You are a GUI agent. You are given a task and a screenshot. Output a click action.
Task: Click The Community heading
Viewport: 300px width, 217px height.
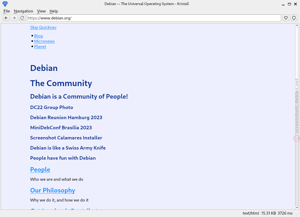(x=61, y=83)
